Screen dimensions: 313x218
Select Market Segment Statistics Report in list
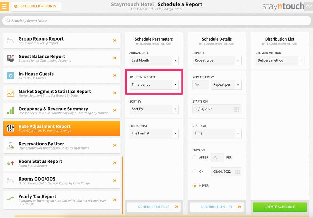click(x=62, y=93)
